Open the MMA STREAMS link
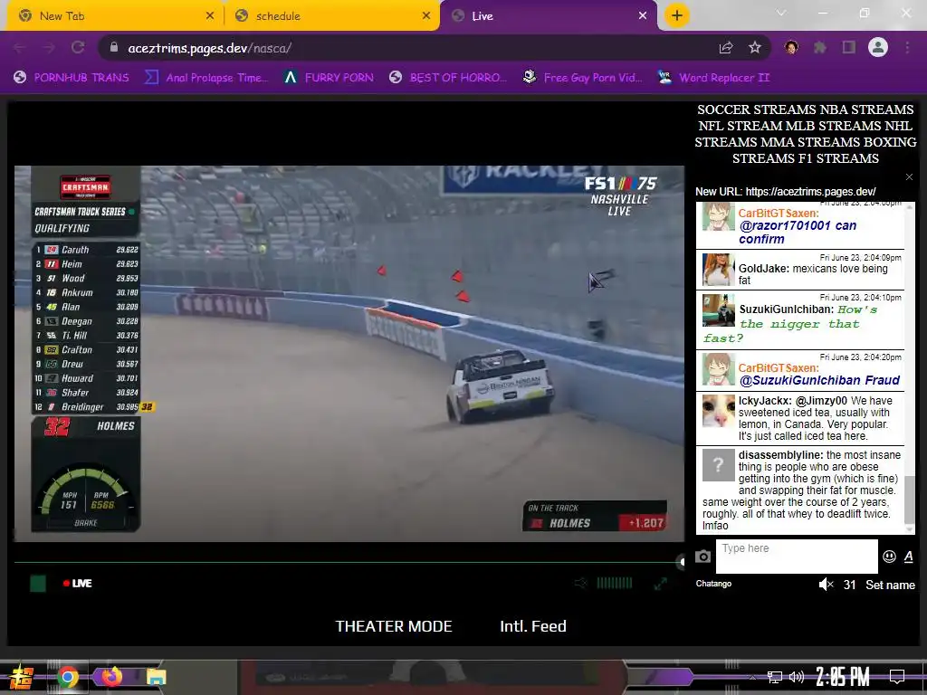Image resolution: width=927 pixels, height=695 pixels. [x=809, y=142]
